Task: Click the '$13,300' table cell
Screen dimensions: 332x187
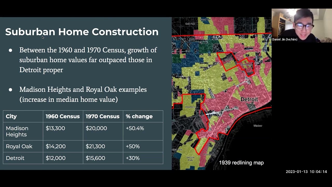Action: (x=63, y=131)
